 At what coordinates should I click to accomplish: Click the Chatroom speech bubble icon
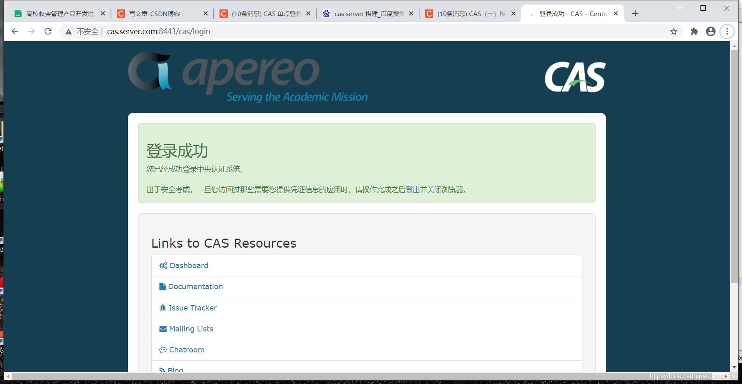[163, 350]
